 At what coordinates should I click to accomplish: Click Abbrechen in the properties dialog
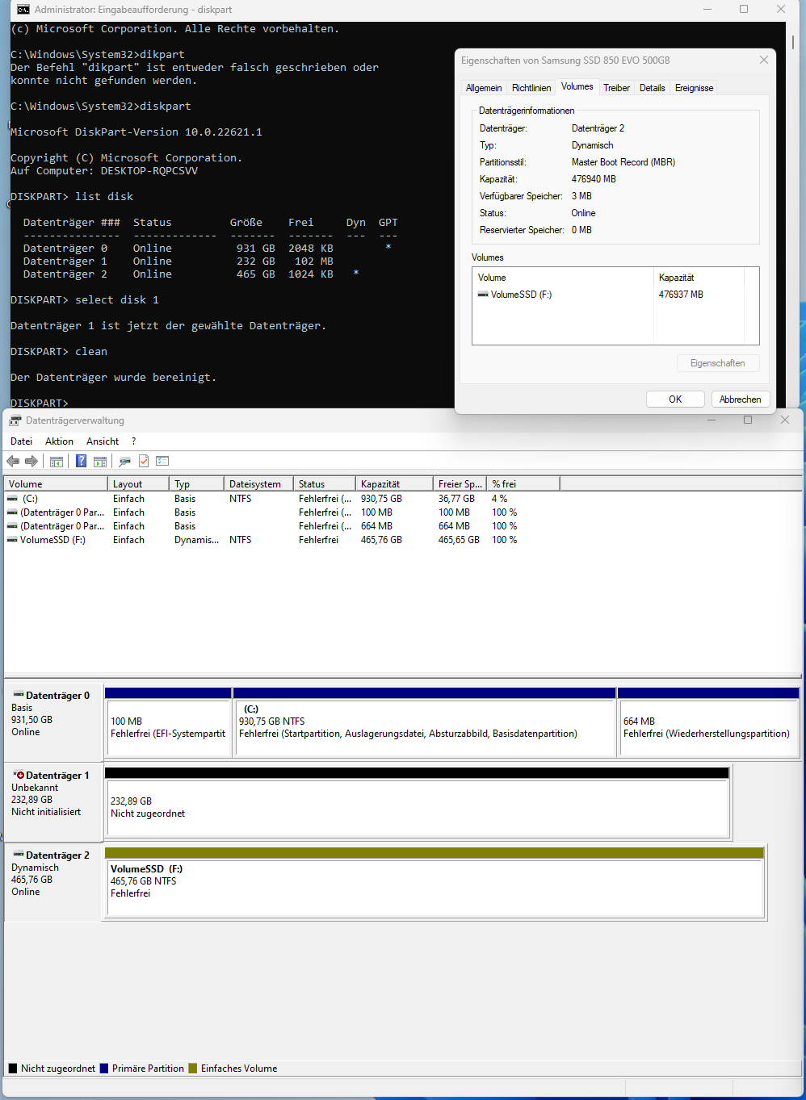(x=740, y=399)
